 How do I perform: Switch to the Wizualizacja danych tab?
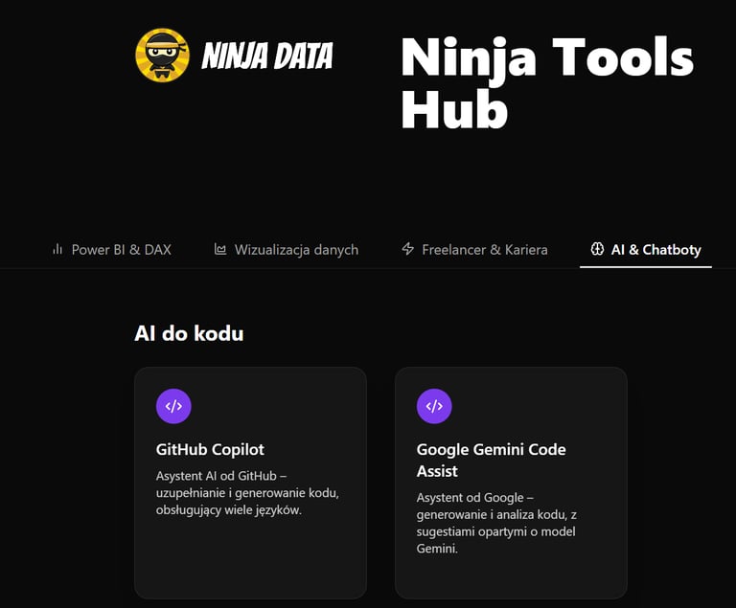click(x=287, y=250)
